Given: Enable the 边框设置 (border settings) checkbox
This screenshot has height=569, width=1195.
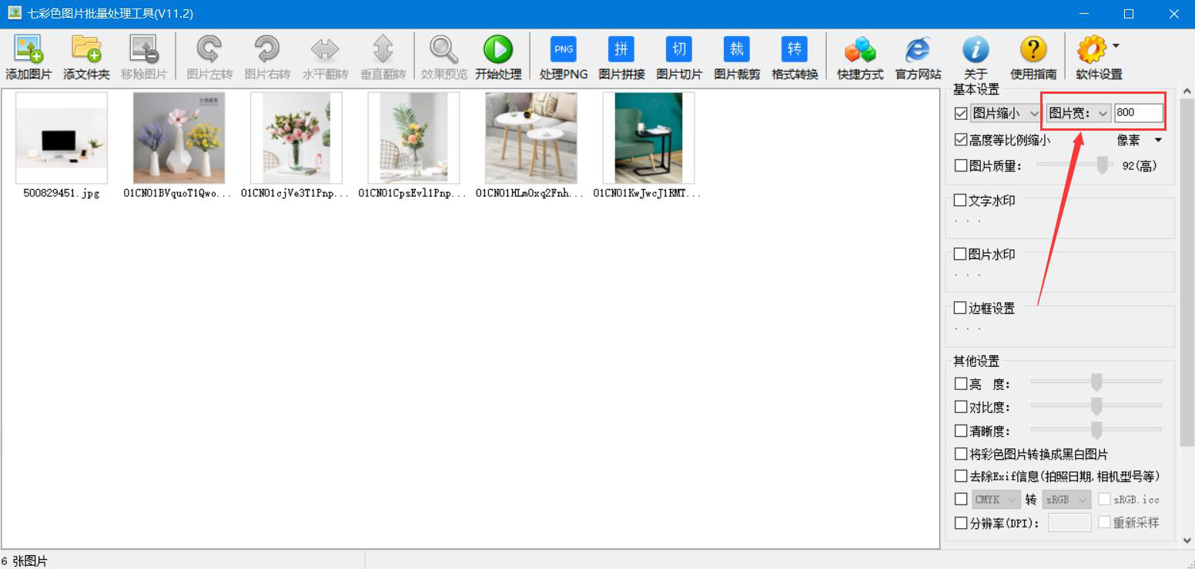Looking at the screenshot, I should 960,308.
